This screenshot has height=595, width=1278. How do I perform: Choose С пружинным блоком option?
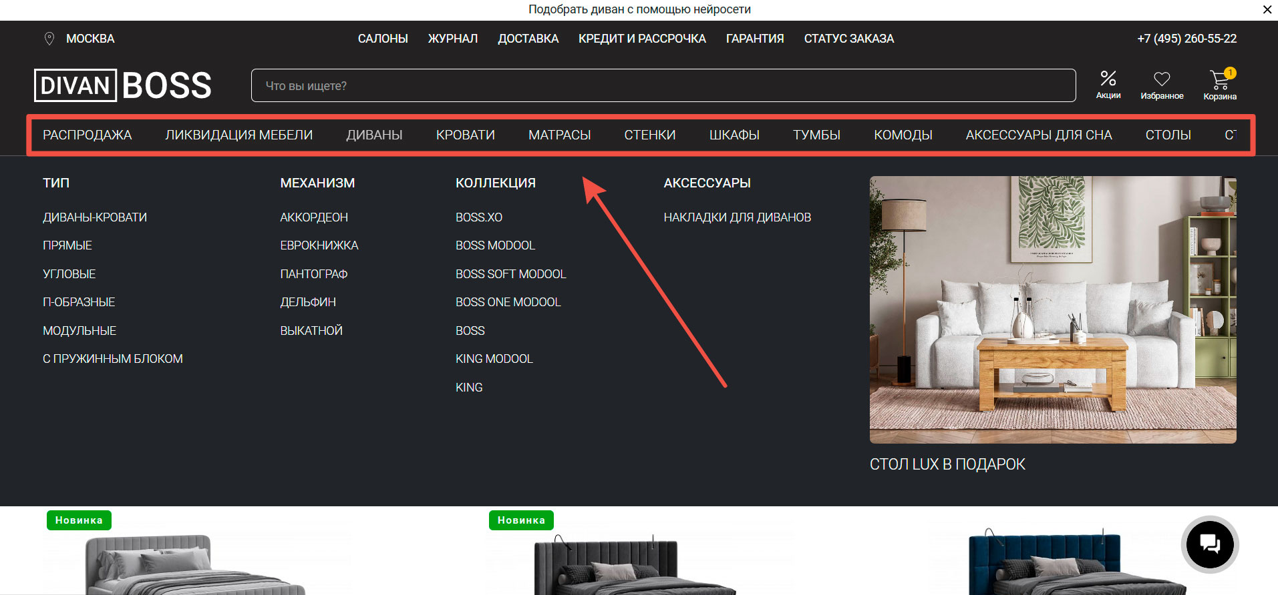coord(113,359)
